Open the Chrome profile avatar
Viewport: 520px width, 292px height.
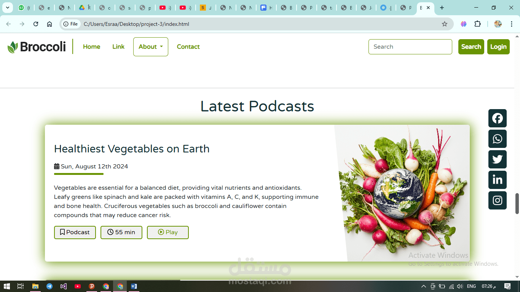[x=498, y=24]
